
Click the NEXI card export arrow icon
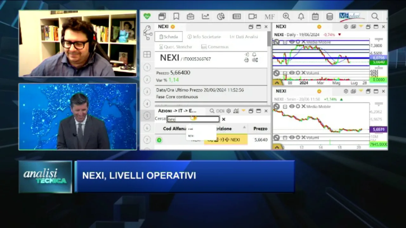pyautogui.click(x=246, y=55)
